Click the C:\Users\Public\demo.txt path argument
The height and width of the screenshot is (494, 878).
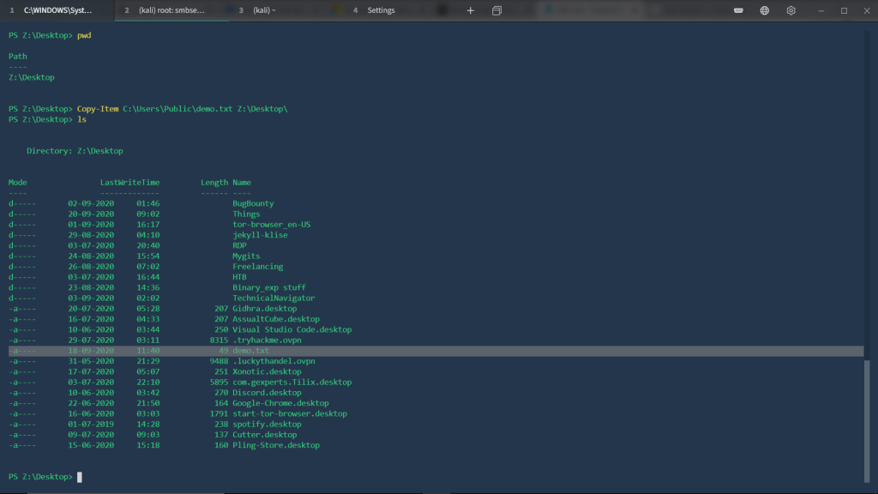(x=177, y=109)
